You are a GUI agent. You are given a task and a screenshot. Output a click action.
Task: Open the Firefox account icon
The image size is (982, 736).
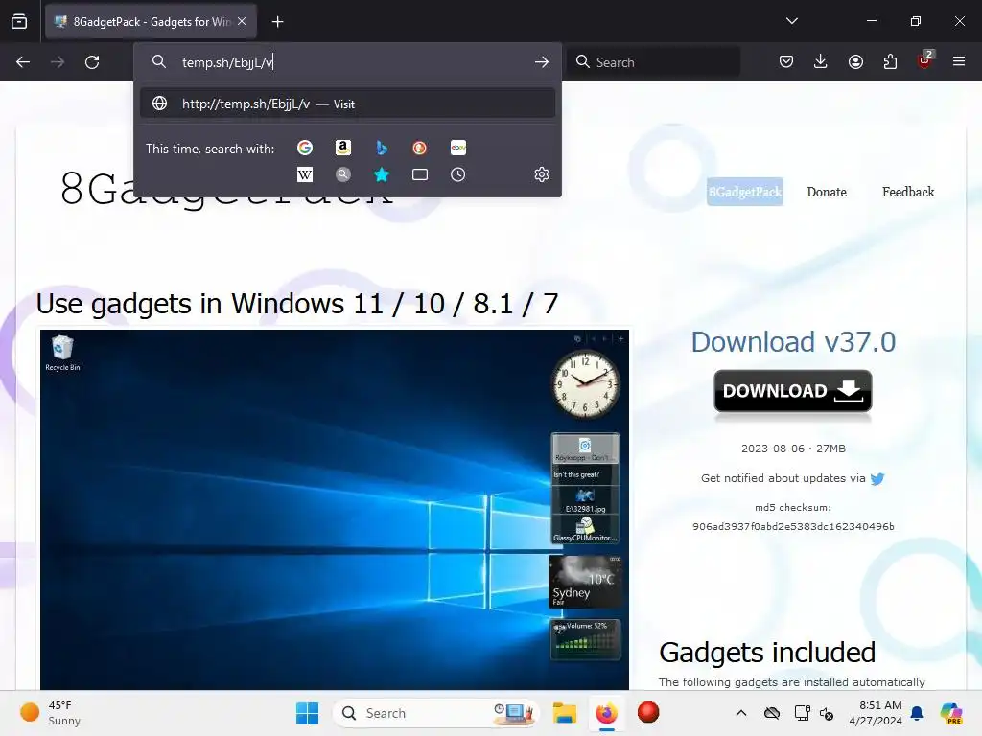855,61
